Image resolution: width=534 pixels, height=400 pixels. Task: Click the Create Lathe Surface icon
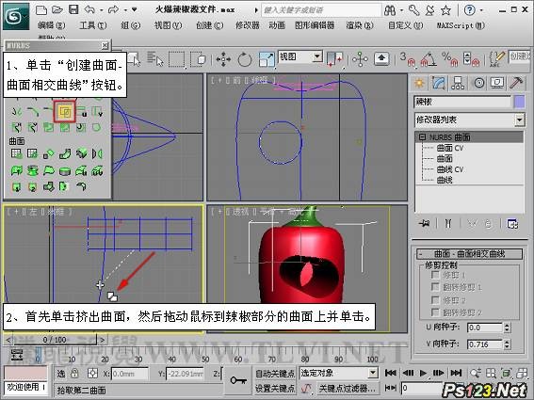(x=33, y=169)
